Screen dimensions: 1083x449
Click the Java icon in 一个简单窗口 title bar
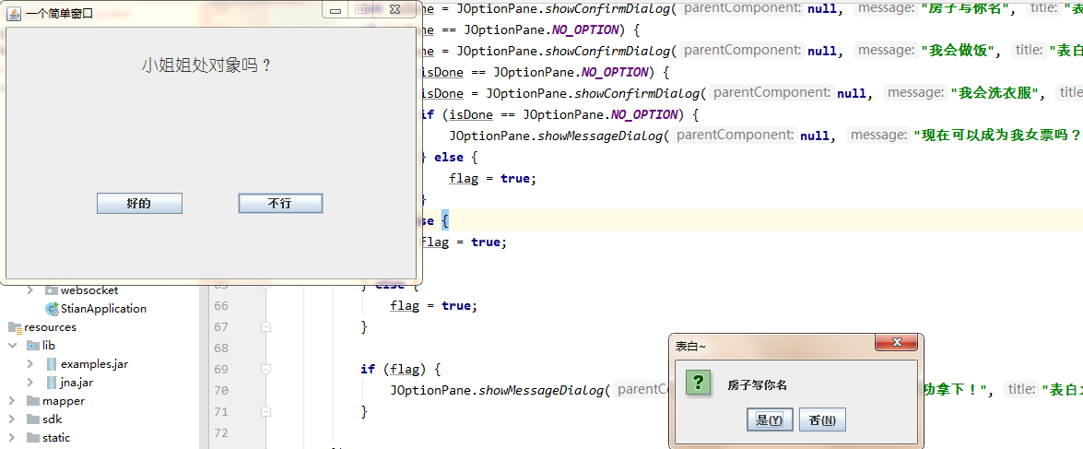tap(13, 12)
